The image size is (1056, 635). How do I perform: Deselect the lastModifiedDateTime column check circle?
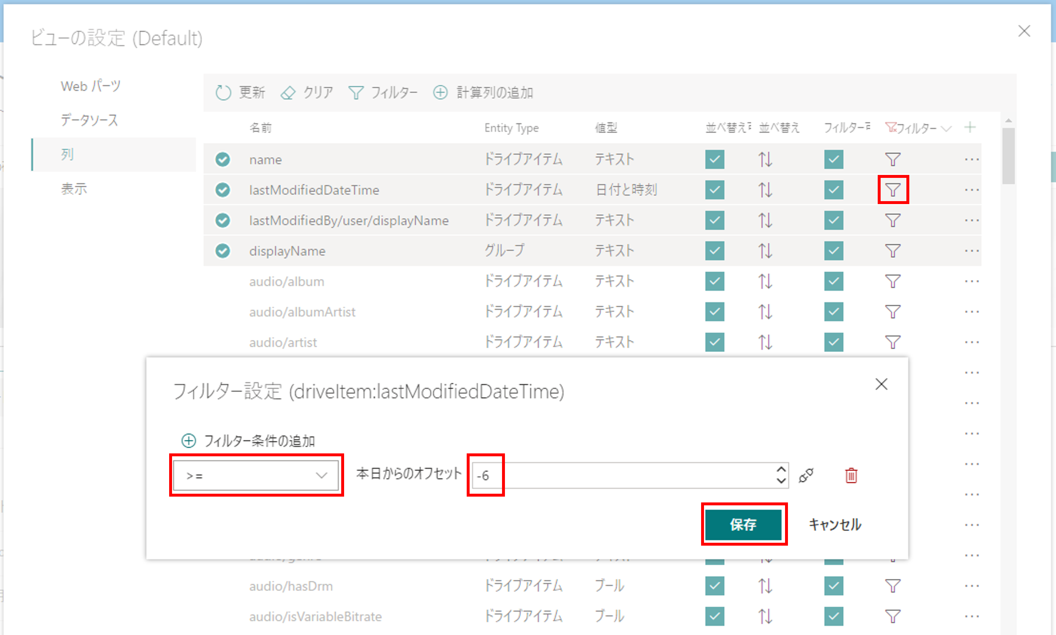(222, 190)
